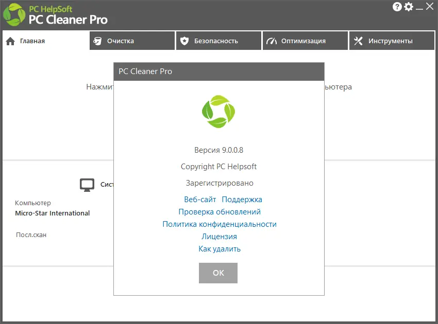Viewport: 438px width, 324px height.
Task: Click the Посл.скан label
Action: pyautogui.click(x=31, y=235)
